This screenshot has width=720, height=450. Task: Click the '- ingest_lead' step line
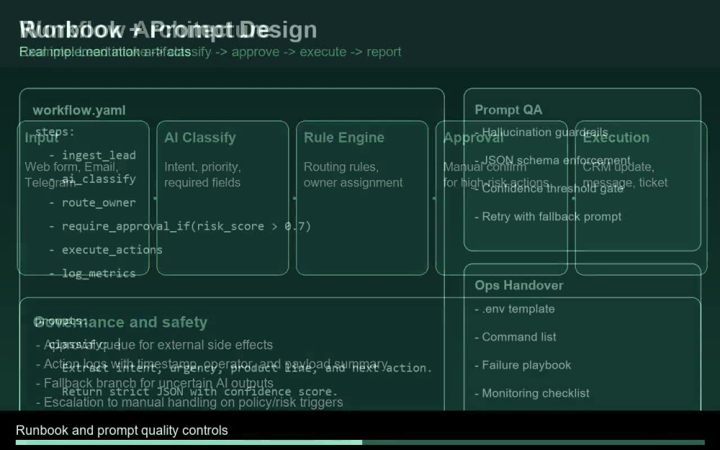[x=92, y=156]
